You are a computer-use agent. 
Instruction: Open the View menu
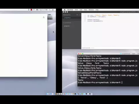(85, 10)
